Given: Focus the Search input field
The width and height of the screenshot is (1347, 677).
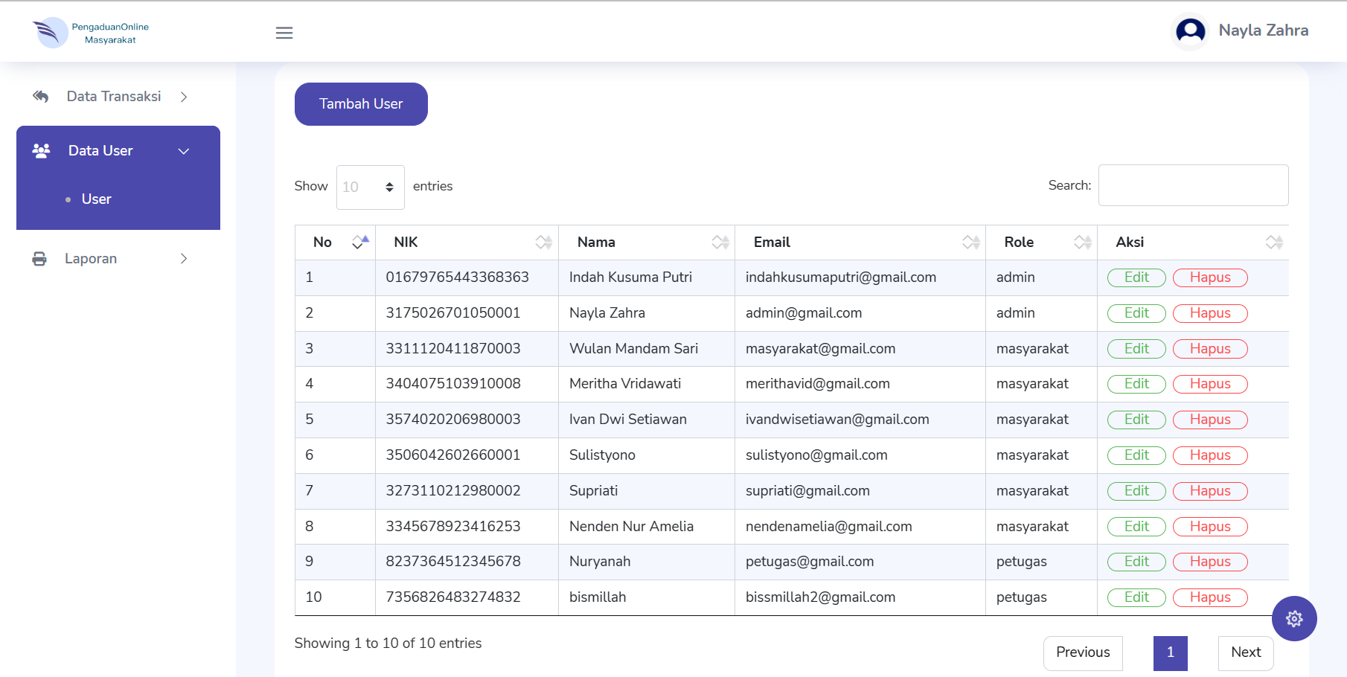Looking at the screenshot, I should 1193,185.
